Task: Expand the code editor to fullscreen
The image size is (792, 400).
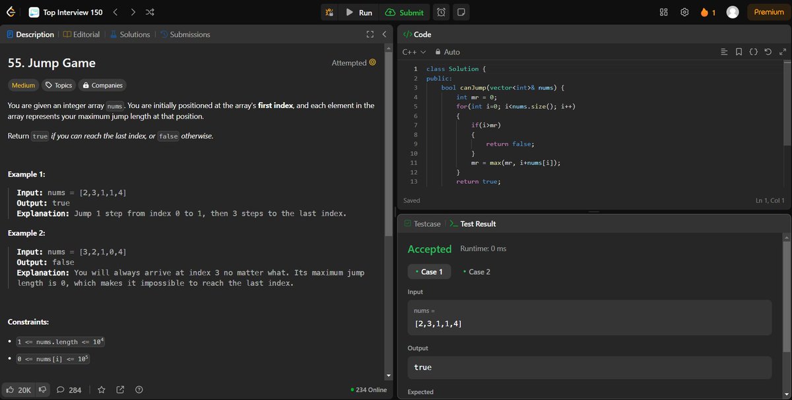Action: (783, 51)
